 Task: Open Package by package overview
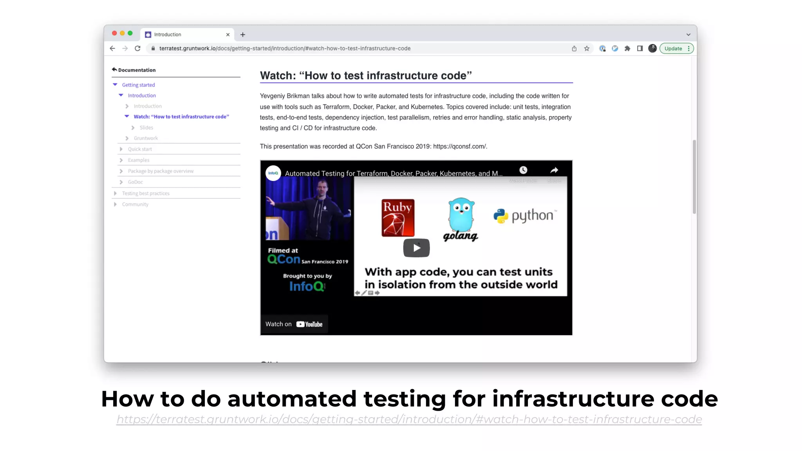pyautogui.click(x=161, y=171)
